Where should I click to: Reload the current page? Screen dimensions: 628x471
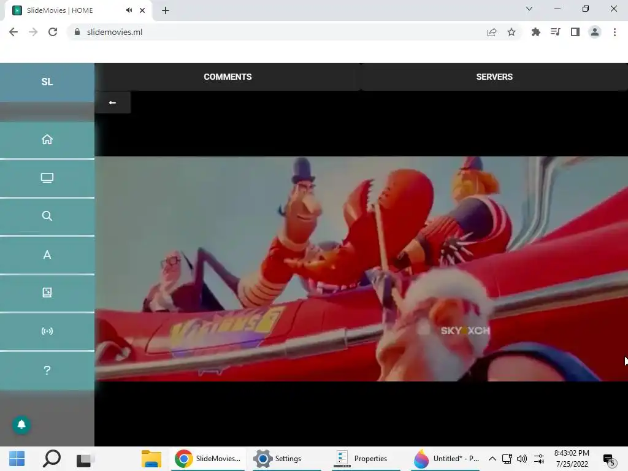click(x=53, y=32)
